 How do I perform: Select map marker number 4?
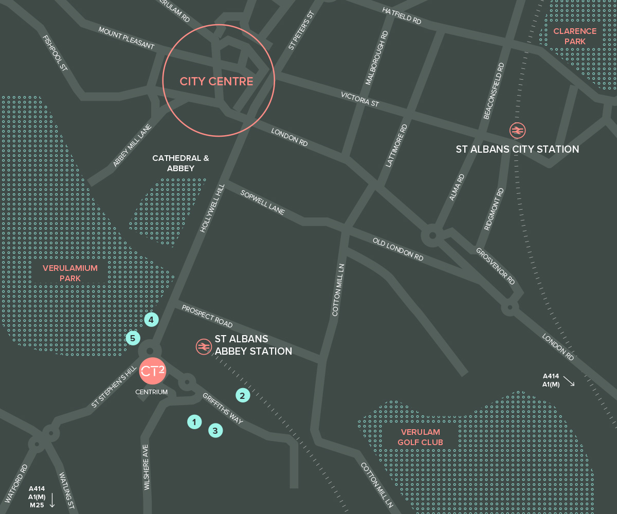(151, 320)
